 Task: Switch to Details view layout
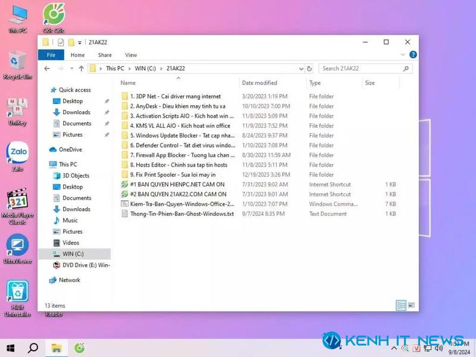point(401,305)
